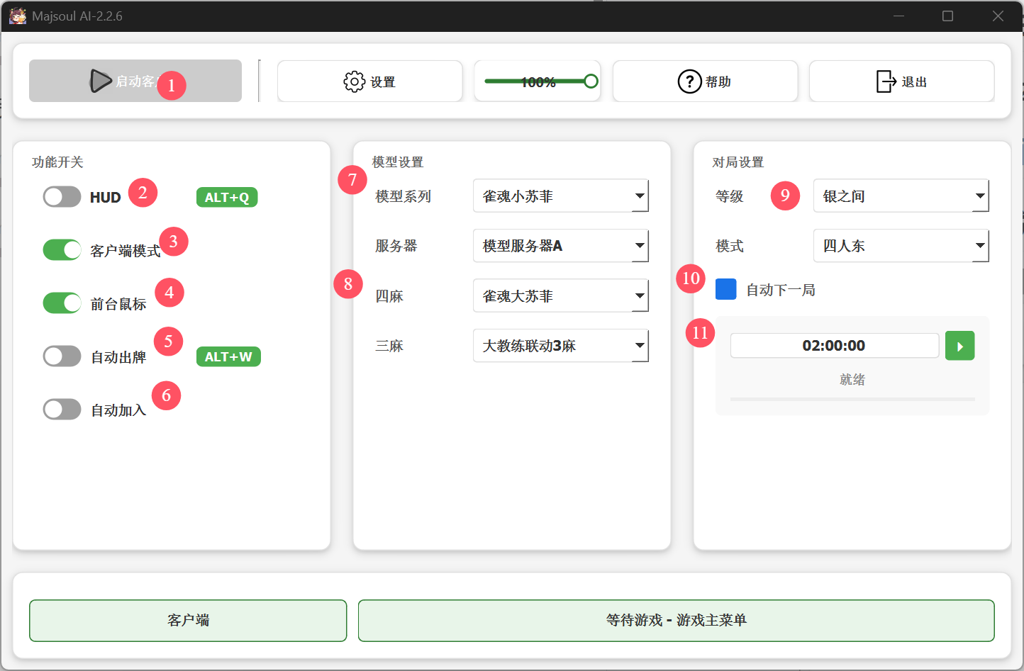Image resolution: width=1024 pixels, height=671 pixels.
Task: Click the exit door icon
Action: tap(886, 81)
